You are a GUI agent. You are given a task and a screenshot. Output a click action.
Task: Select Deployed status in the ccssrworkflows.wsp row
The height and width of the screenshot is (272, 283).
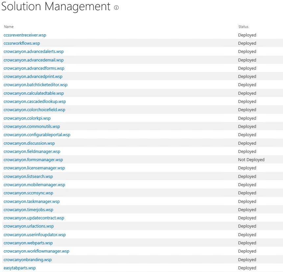pyautogui.click(x=247, y=43)
